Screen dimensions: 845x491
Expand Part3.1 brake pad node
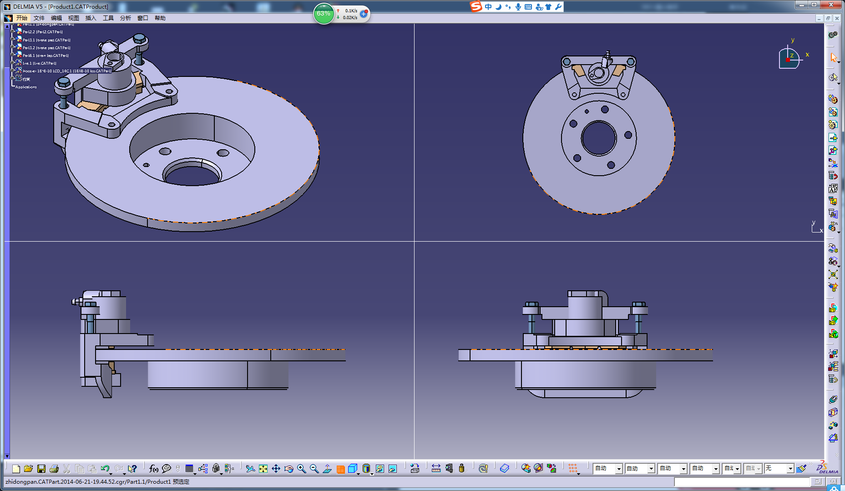(x=13, y=40)
